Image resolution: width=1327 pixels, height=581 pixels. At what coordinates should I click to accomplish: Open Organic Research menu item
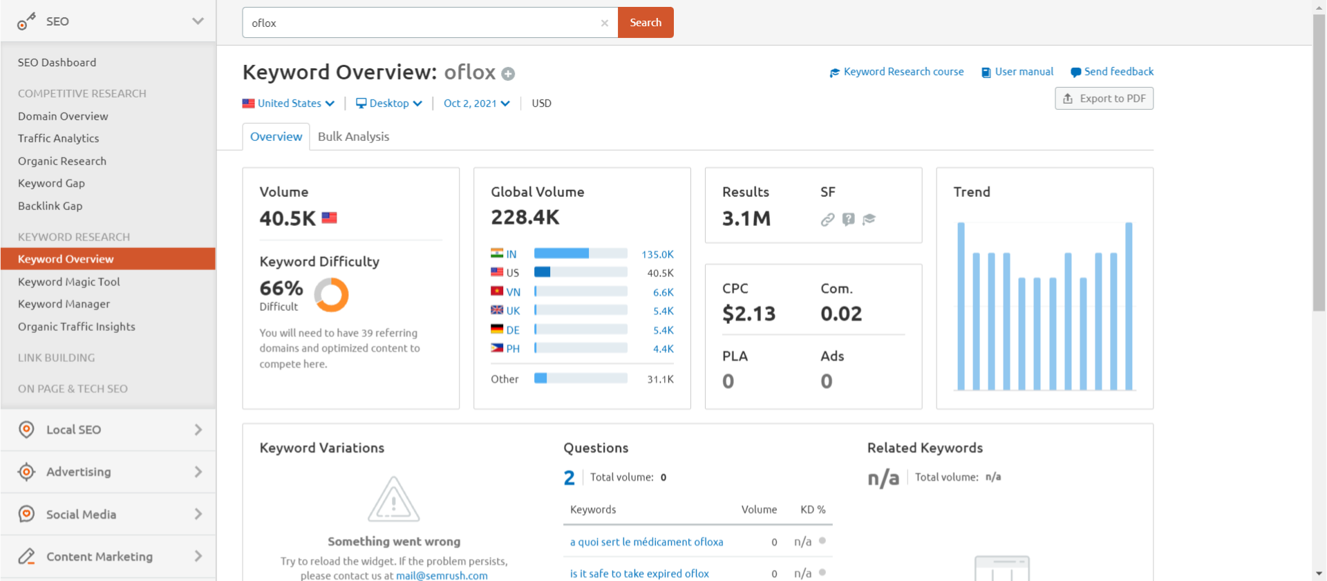[x=62, y=161]
